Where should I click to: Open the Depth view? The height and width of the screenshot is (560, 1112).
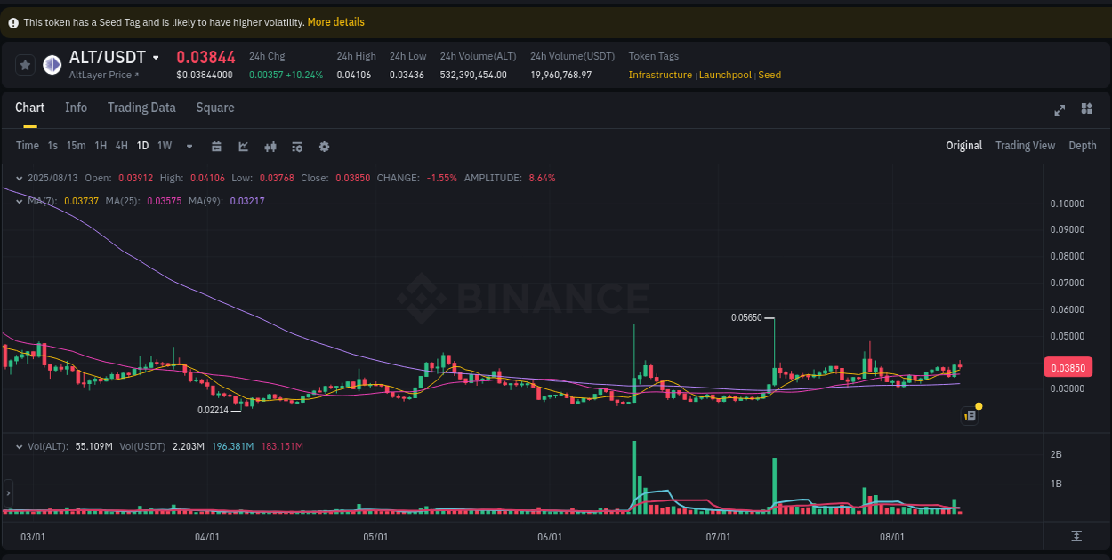coord(1082,145)
